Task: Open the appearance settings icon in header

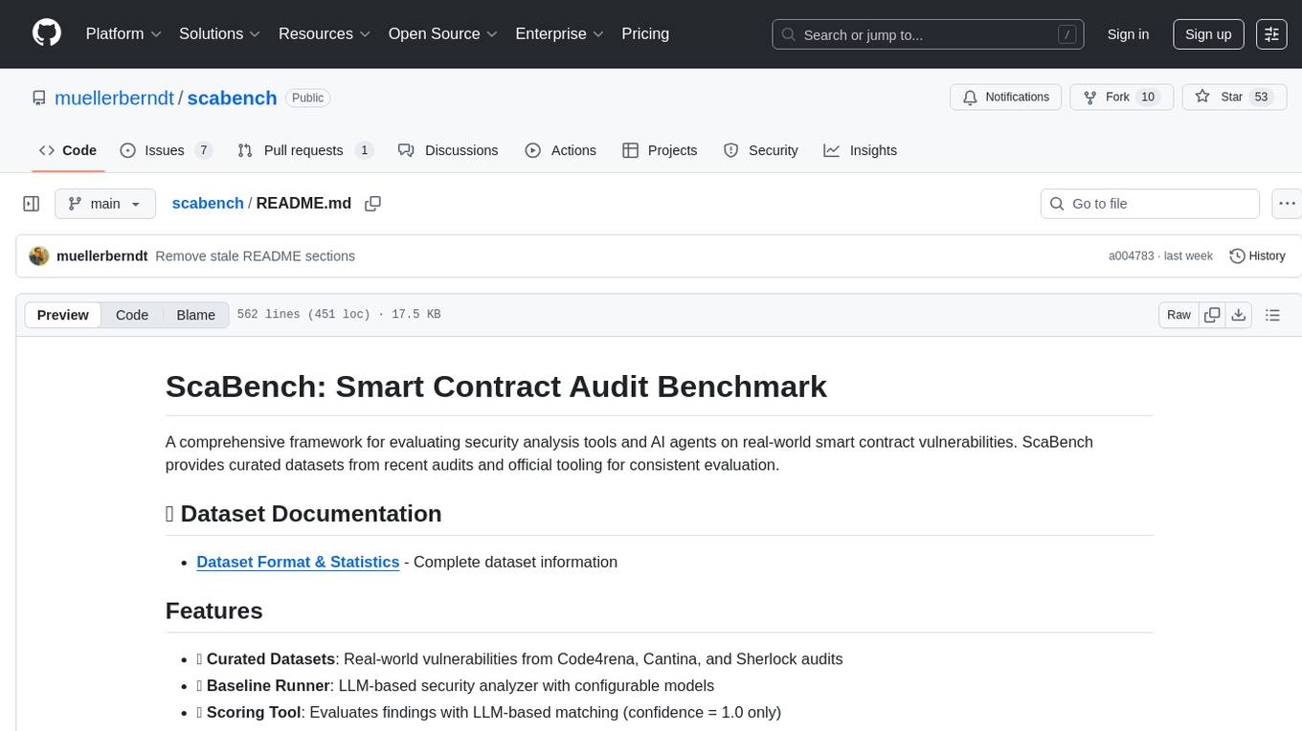Action: click(1271, 34)
